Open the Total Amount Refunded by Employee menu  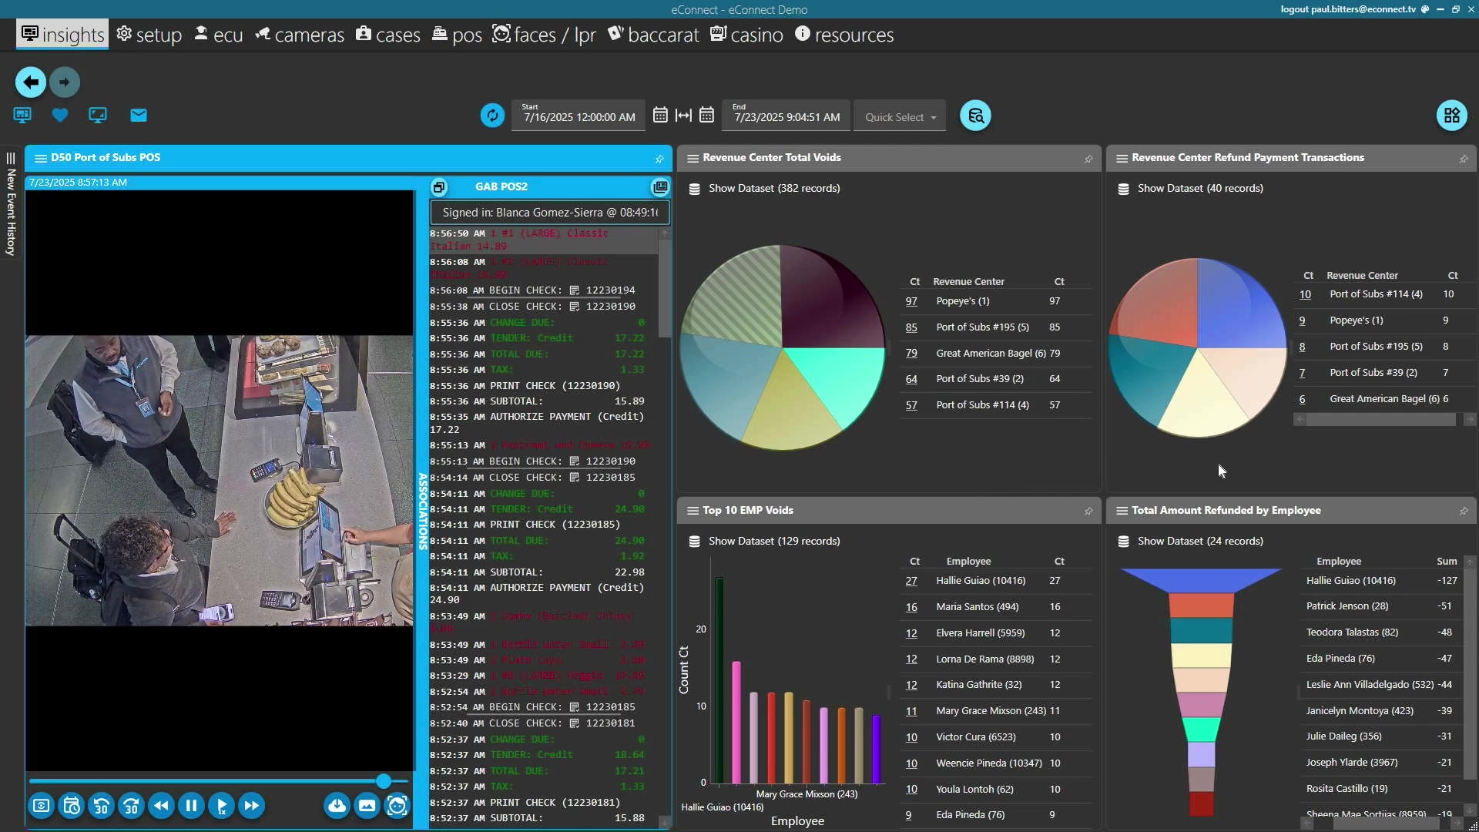point(1122,511)
